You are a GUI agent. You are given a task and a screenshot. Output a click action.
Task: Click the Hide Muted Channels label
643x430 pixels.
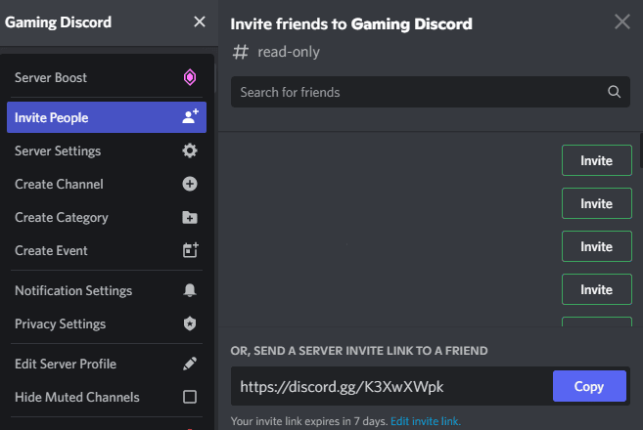point(77,397)
